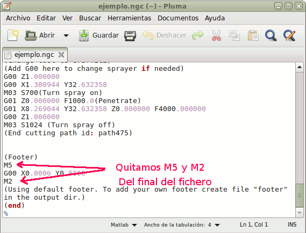Click the Paste clipboard icon
This screenshot has height=233, width=306.
(x=253, y=35)
